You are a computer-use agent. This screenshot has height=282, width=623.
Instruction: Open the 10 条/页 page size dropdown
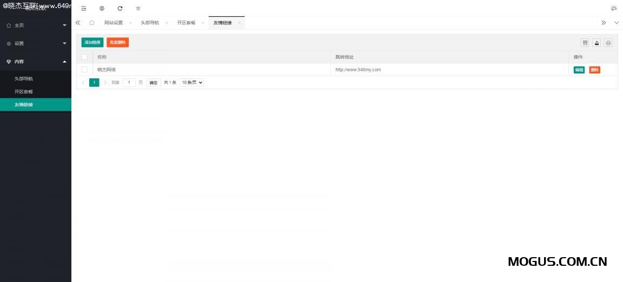click(x=192, y=83)
